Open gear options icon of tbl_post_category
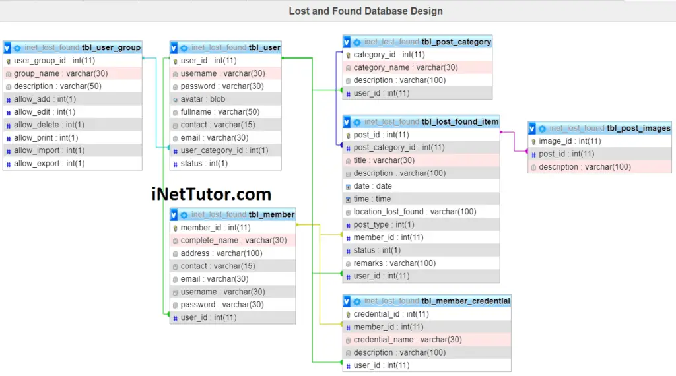Screen dimensions: 676x376 click(x=357, y=42)
